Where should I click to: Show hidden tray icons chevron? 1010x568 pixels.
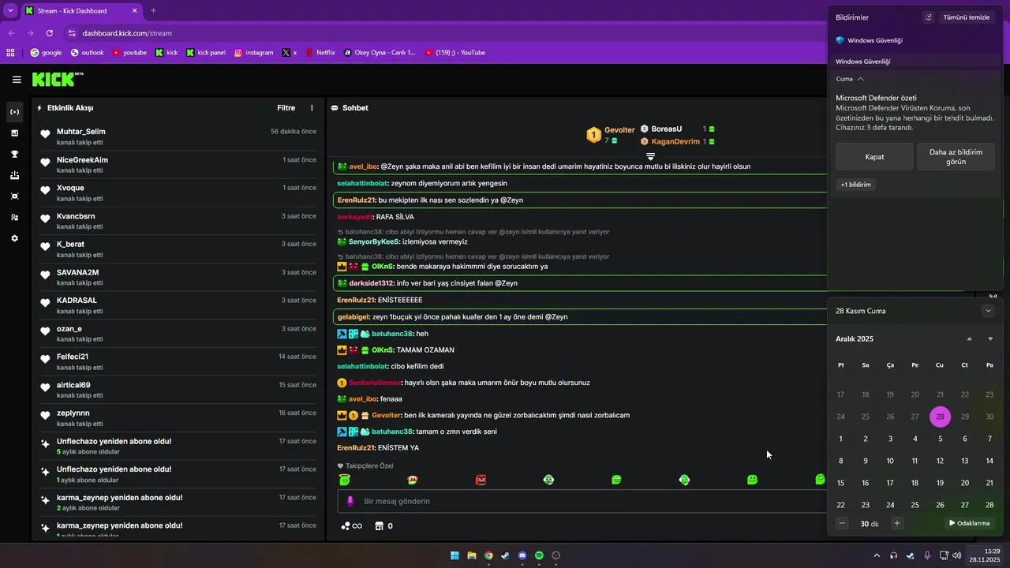coord(877,555)
